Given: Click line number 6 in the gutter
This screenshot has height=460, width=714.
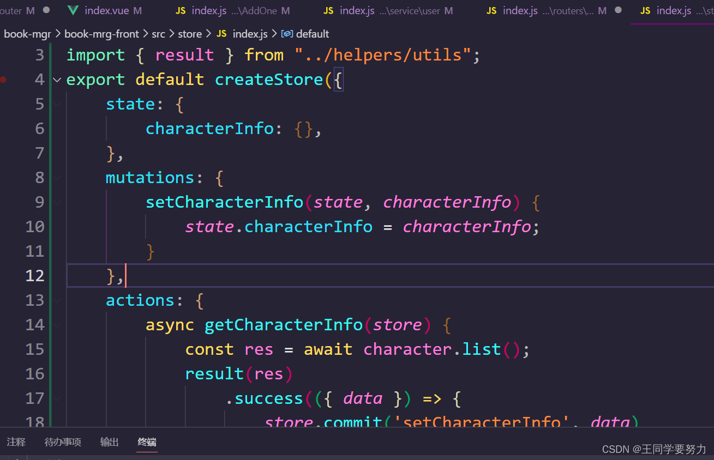Looking at the screenshot, I should tap(39, 129).
